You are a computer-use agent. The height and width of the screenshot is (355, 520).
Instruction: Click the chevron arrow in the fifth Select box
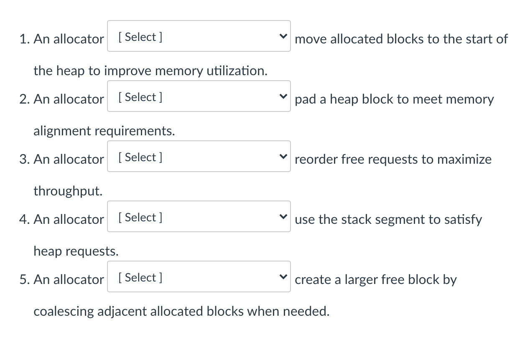tap(283, 276)
